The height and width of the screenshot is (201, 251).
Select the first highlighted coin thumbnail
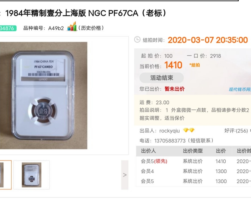pos(6,175)
